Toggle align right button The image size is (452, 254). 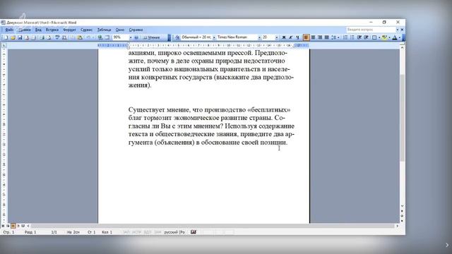pyautogui.click(x=320, y=37)
